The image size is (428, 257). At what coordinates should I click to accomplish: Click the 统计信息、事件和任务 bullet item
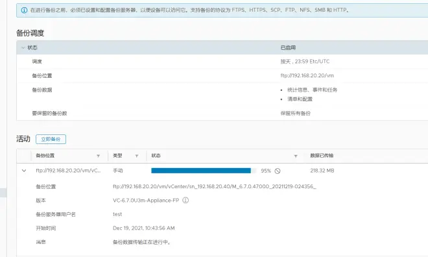pyautogui.click(x=313, y=90)
